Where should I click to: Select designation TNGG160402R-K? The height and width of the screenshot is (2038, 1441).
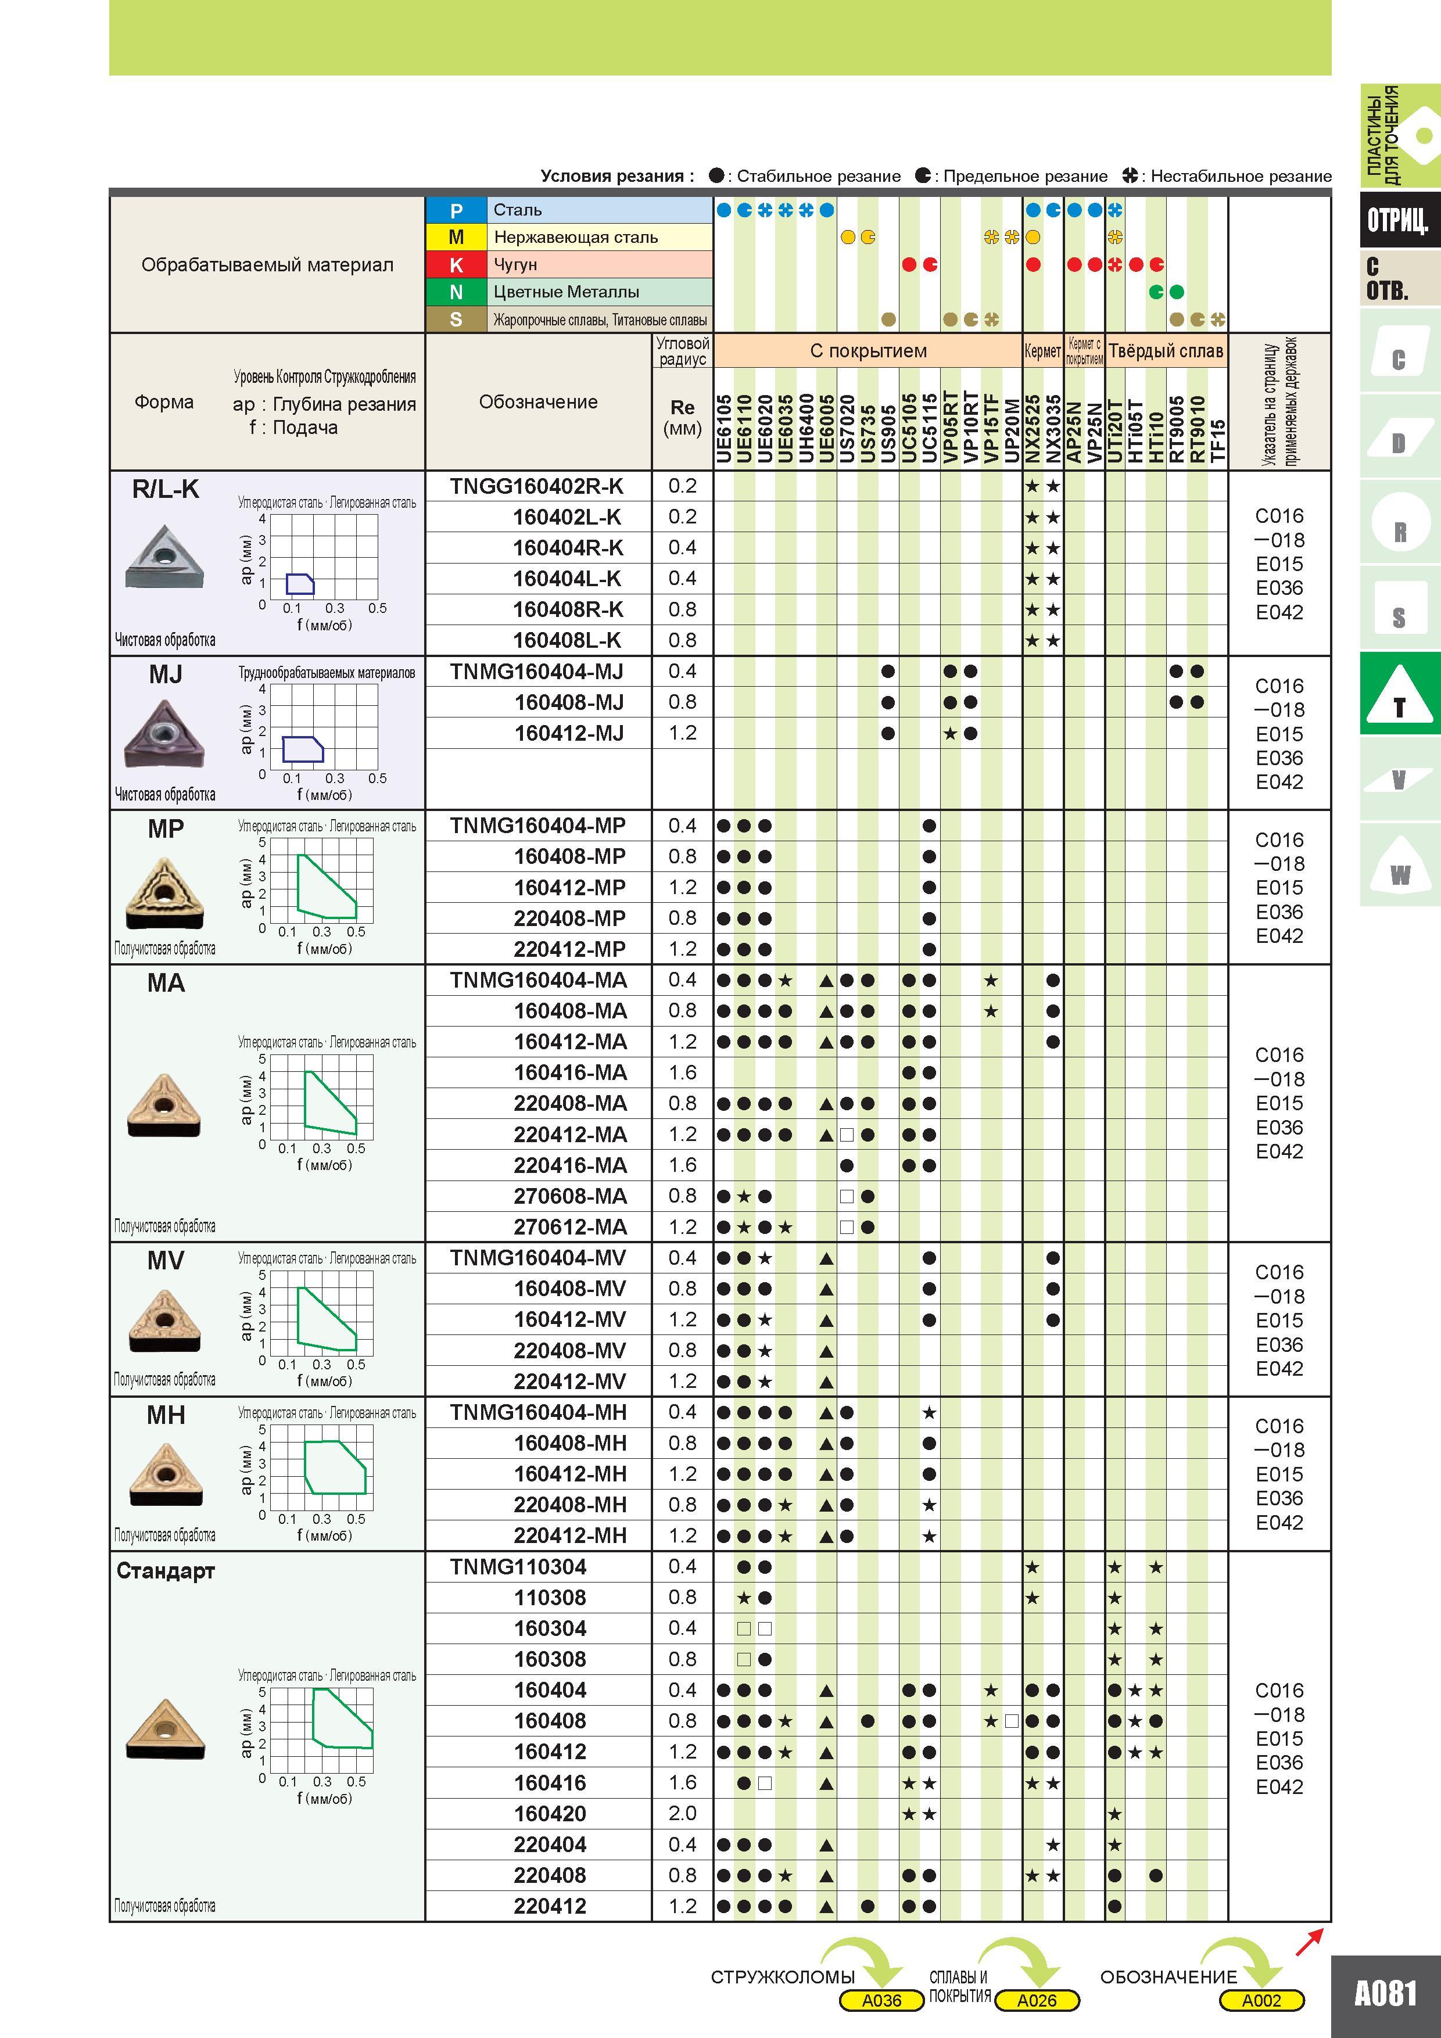click(537, 486)
